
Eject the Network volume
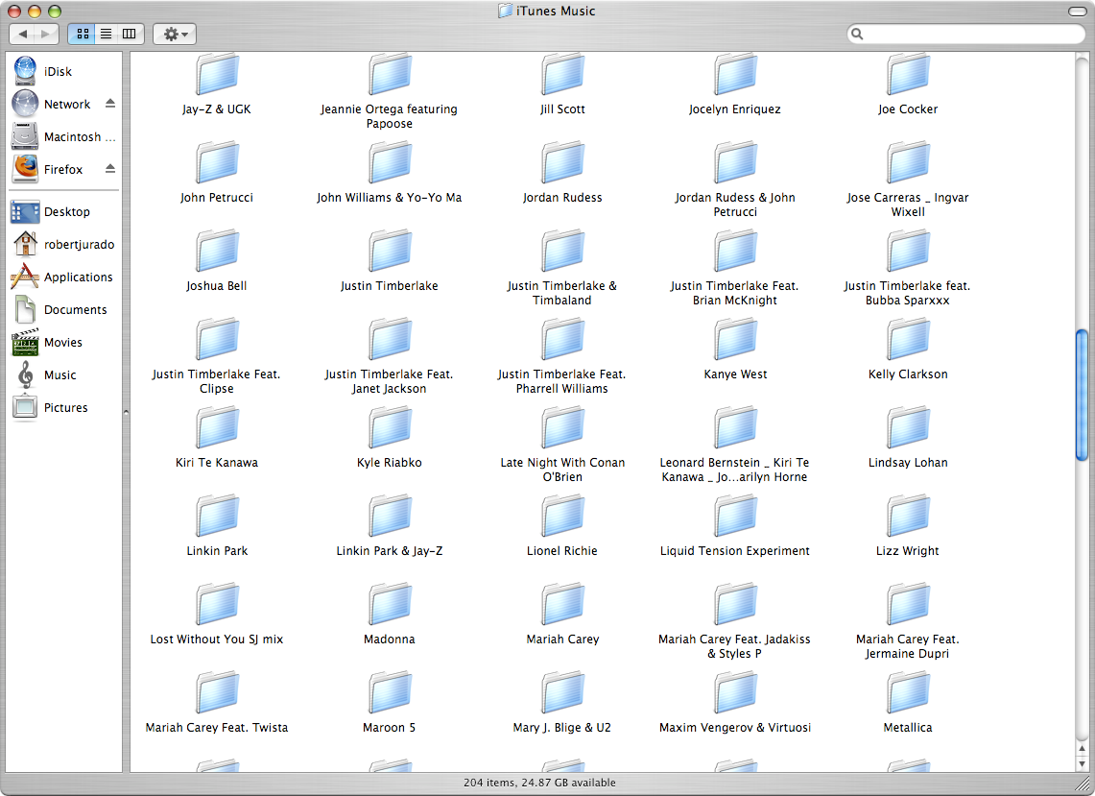tap(109, 104)
